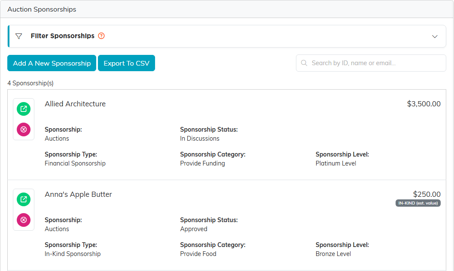Open the Filter Sponsorships help icon
The width and height of the screenshot is (454, 271).
(101, 36)
